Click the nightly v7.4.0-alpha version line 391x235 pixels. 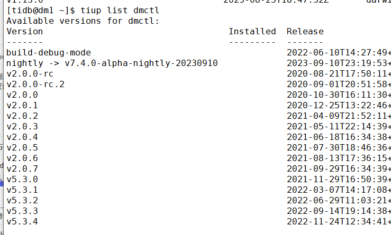click(x=112, y=63)
